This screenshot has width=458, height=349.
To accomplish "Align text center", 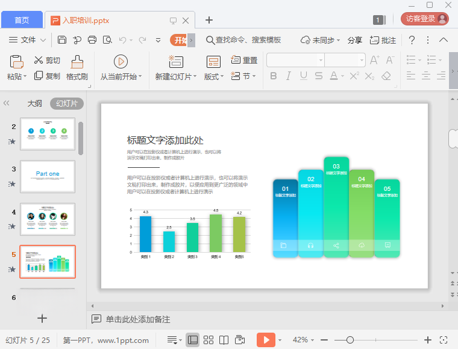I will (426, 76).
